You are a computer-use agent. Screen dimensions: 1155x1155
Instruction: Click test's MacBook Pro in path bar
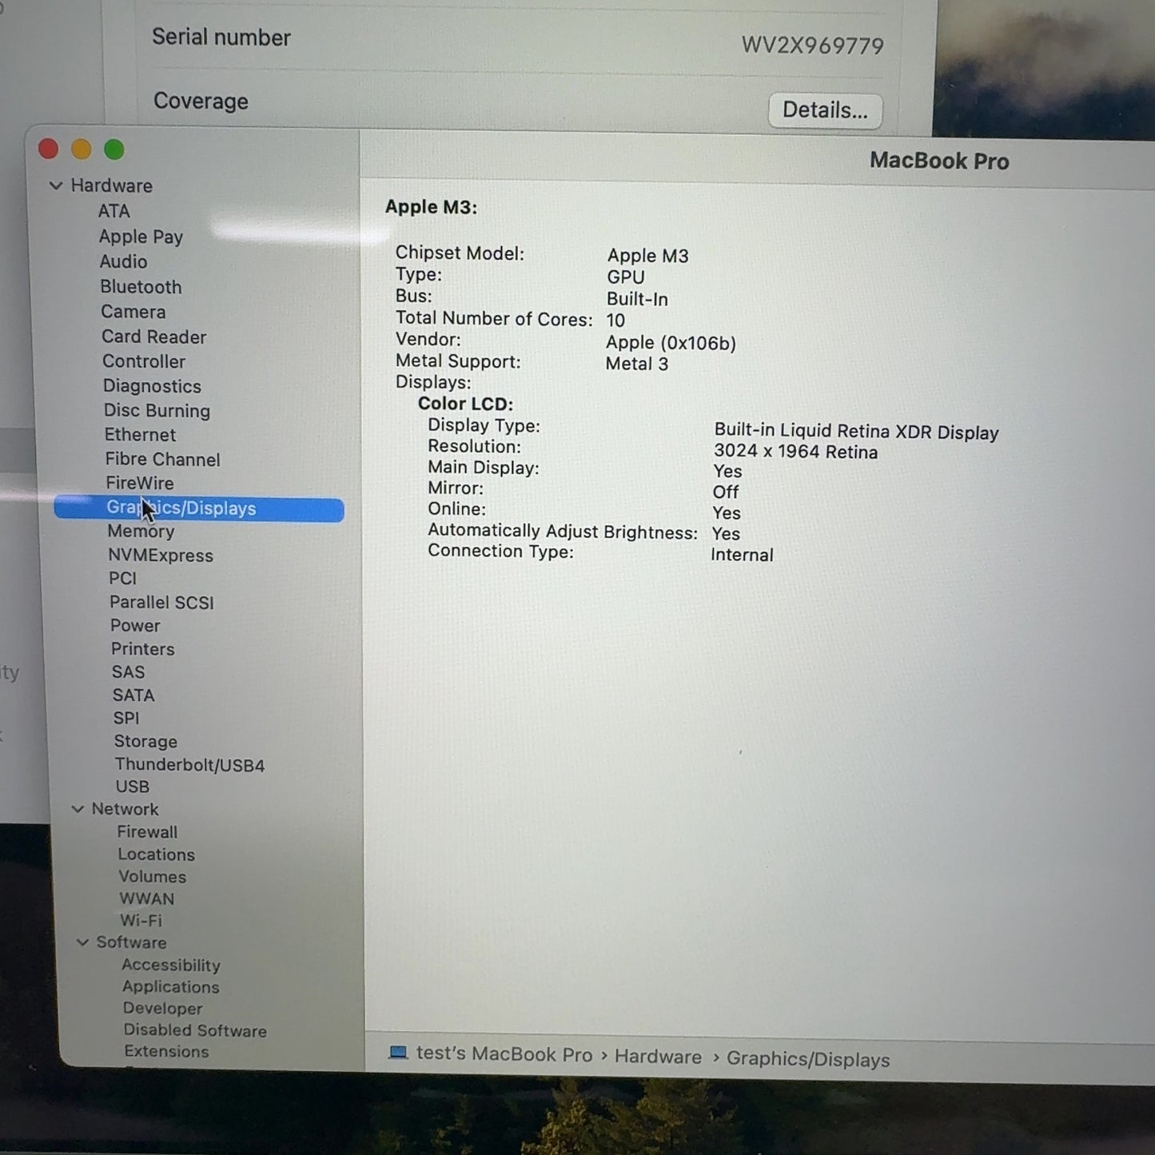[x=504, y=1054]
